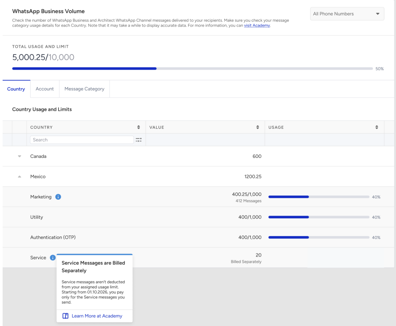Click the Utility usage progress bar
Screen dimensions: 396x326
point(319,217)
